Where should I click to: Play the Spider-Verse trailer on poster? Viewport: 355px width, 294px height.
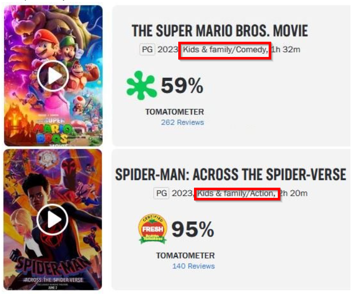(x=52, y=220)
